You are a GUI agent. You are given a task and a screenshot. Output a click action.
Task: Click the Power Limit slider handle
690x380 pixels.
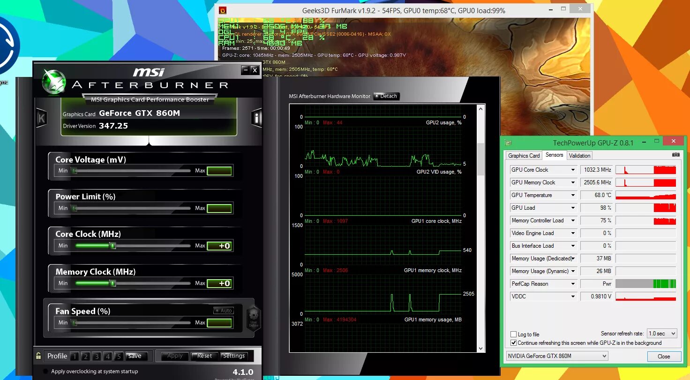(74, 208)
